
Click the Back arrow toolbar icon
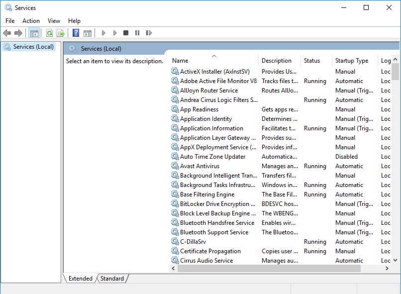click(7, 33)
